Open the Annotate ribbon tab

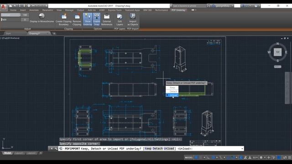pyautogui.click(x=34, y=10)
